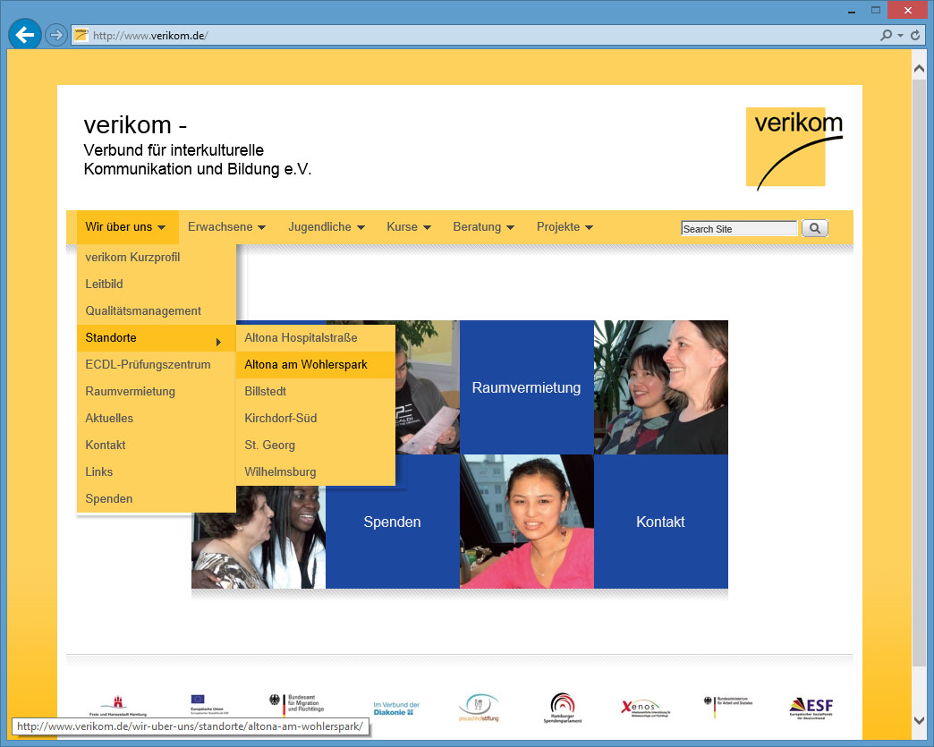Click the ESF logo in footer

811,709
